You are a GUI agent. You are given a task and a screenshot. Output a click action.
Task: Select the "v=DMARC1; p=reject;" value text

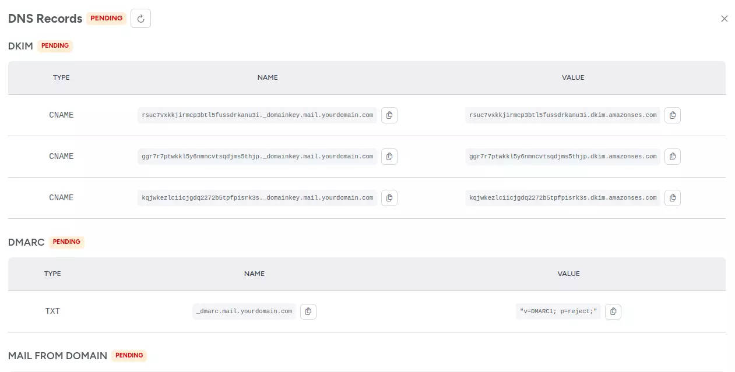click(x=558, y=311)
